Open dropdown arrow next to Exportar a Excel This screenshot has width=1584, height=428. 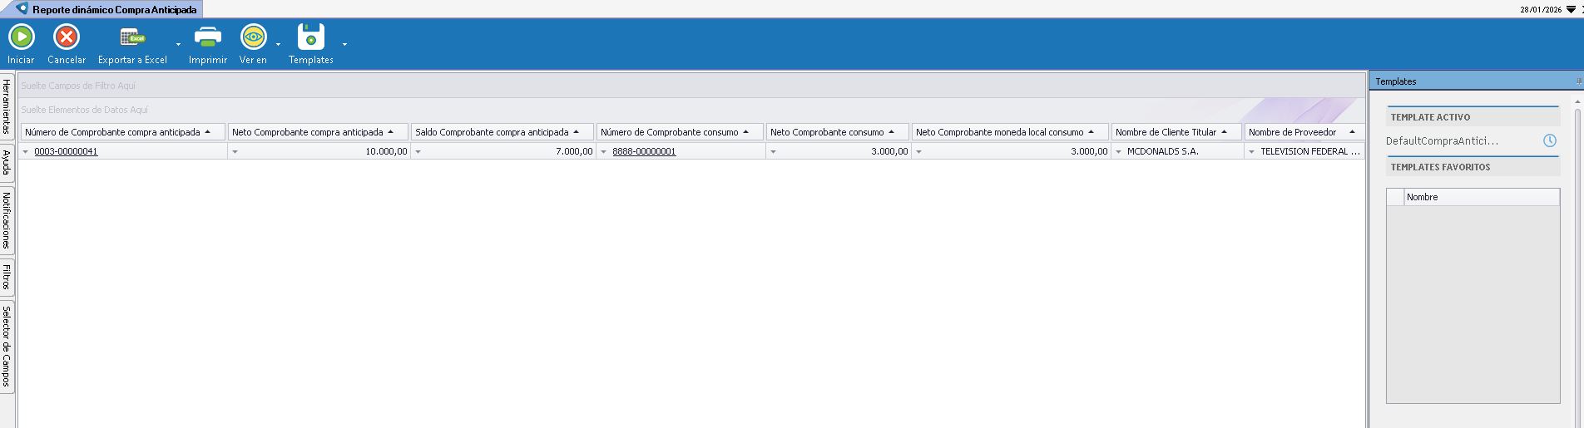[178, 45]
